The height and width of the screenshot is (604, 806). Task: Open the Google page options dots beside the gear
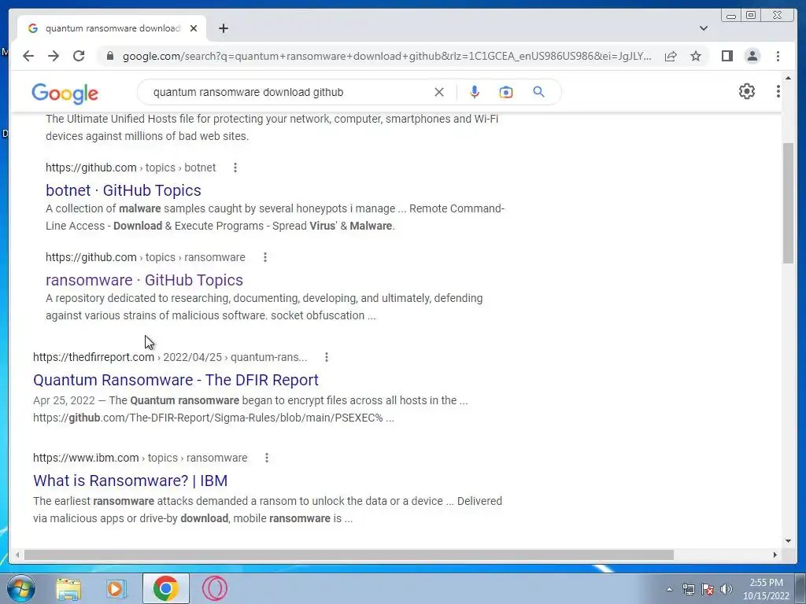[778, 91]
